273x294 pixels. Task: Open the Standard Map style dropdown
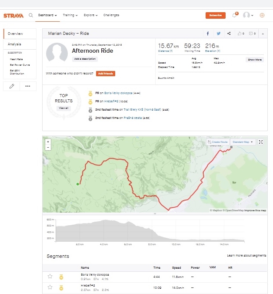coord(243,142)
